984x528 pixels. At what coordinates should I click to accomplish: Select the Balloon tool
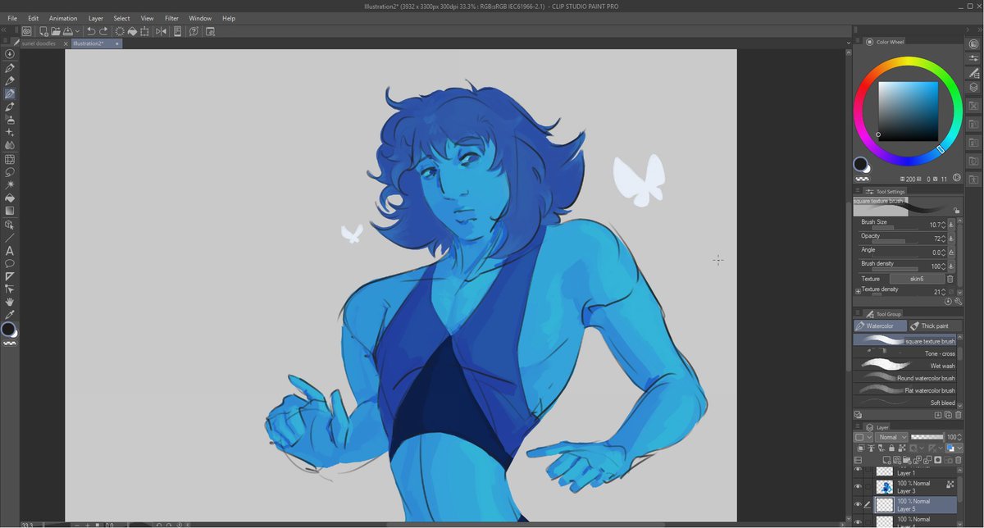(x=10, y=263)
